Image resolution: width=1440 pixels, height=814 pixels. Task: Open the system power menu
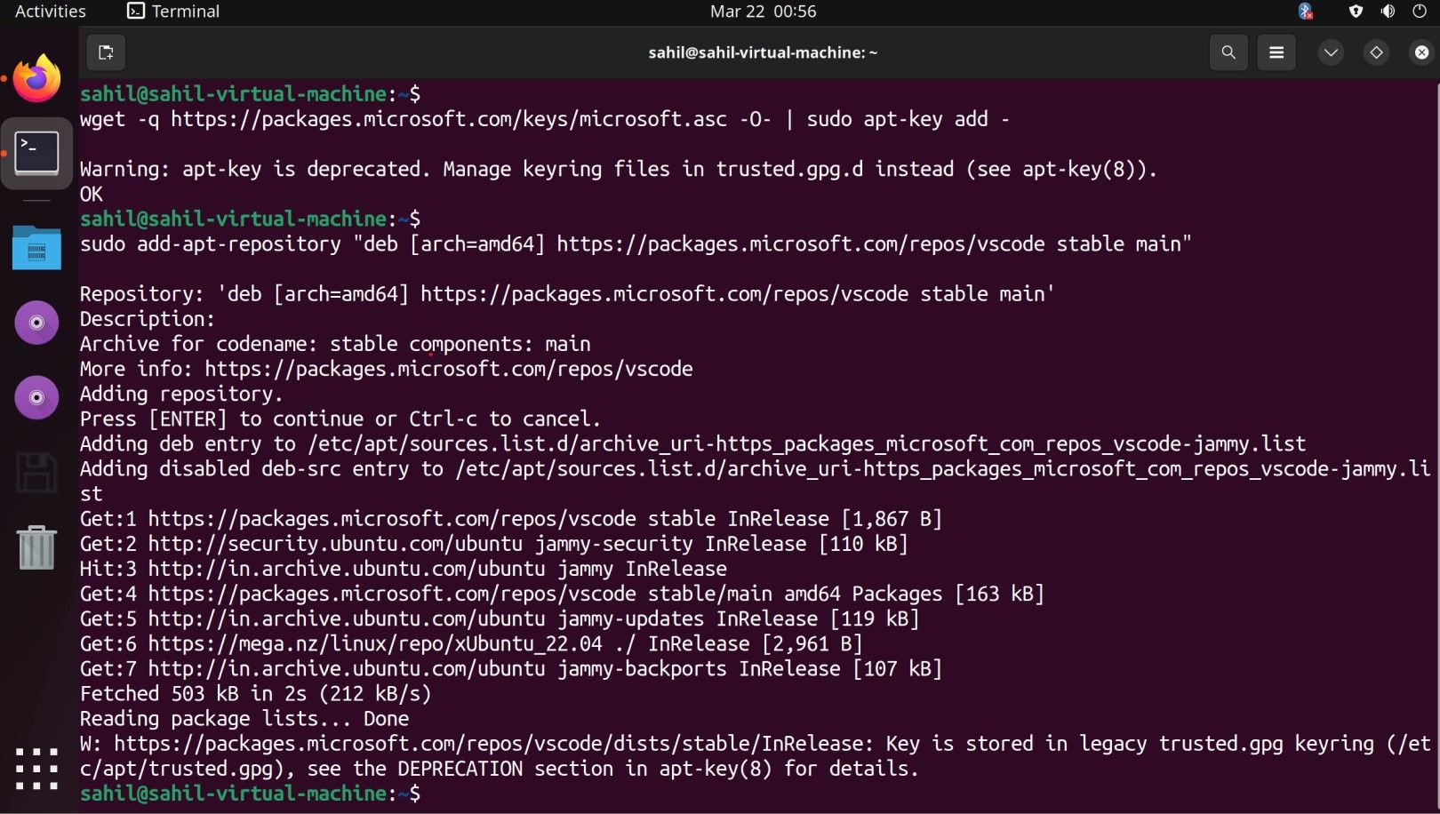pyautogui.click(x=1420, y=11)
